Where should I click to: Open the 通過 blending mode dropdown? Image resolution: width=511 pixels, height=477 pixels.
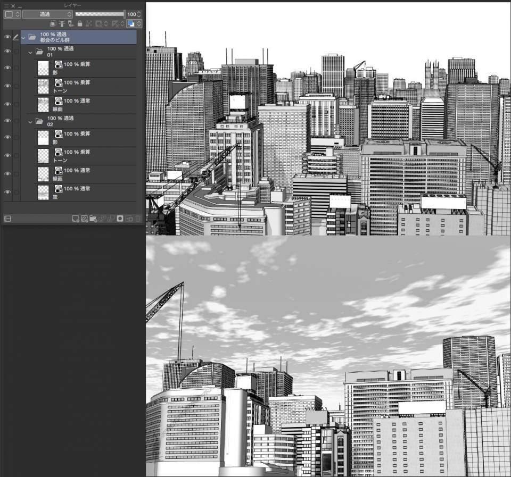pos(47,14)
